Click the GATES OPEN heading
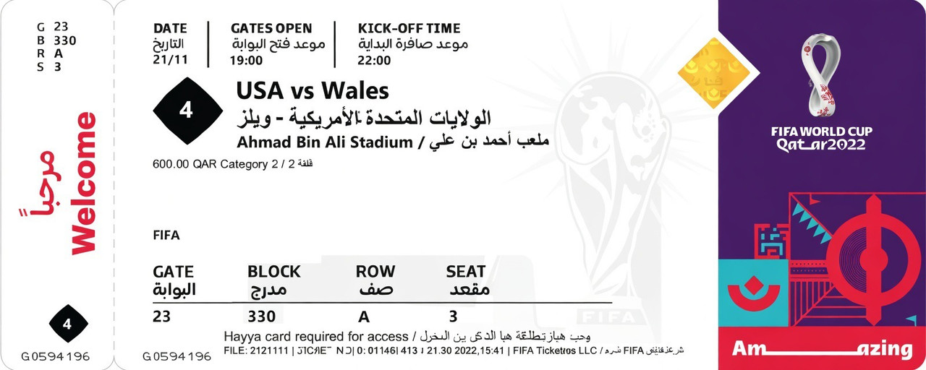The image size is (926, 370). pyautogui.click(x=271, y=29)
